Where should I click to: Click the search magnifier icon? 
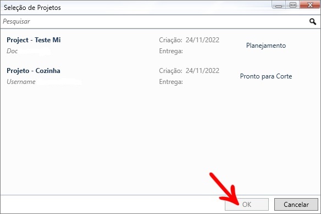[x=312, y=21]
